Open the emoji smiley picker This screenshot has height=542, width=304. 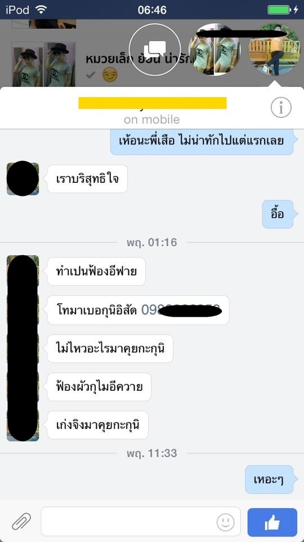[x=225, y=522]
